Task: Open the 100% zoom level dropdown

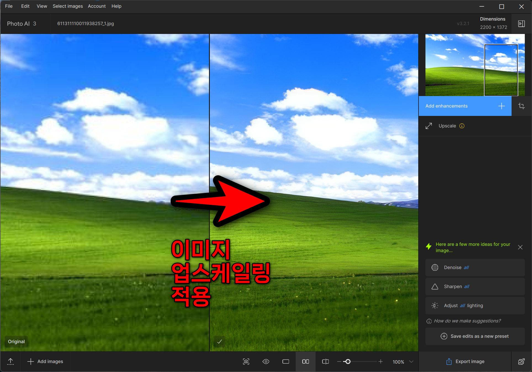Action: [x=411, y=362]
